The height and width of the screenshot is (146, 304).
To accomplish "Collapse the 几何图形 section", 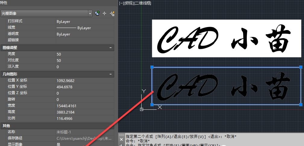I will point(111,74).
